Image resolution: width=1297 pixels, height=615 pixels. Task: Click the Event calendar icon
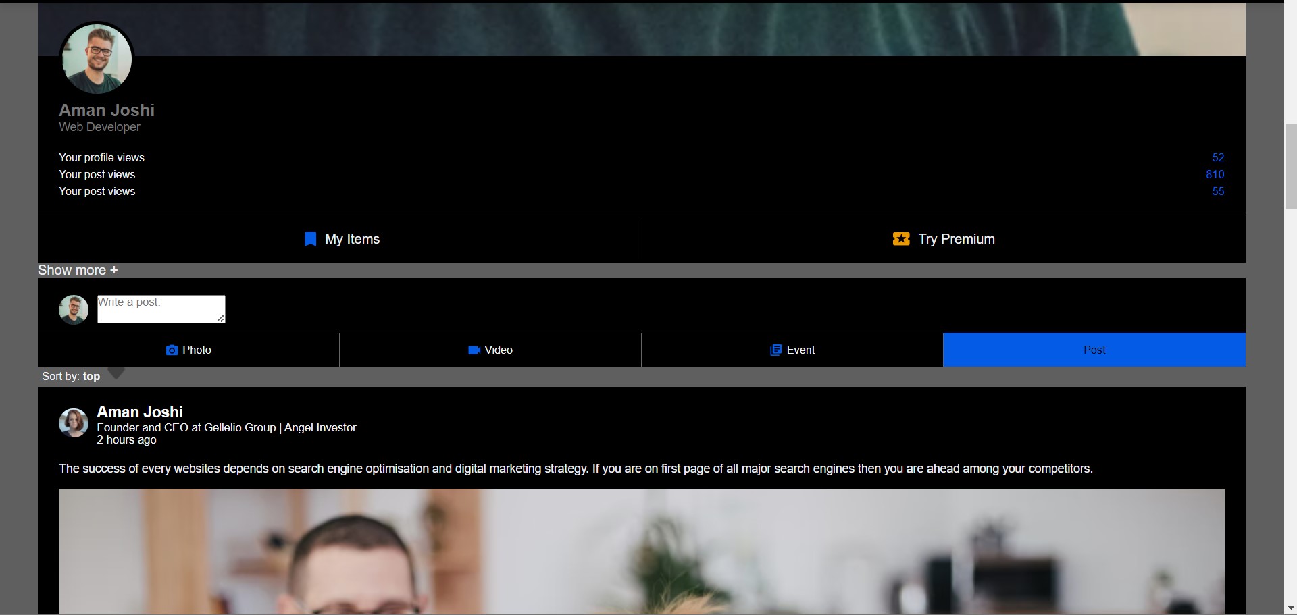(775, 350)
